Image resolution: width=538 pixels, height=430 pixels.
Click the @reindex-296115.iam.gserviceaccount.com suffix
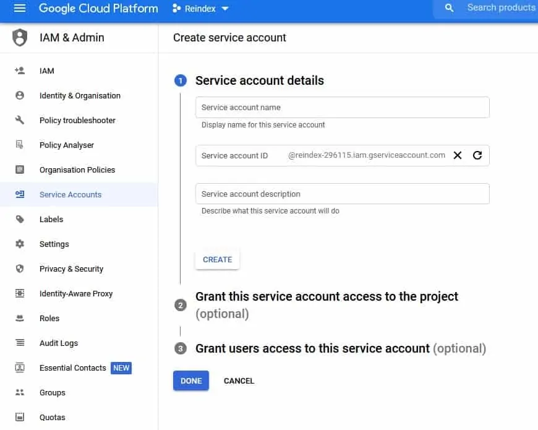tap(367, 155)
